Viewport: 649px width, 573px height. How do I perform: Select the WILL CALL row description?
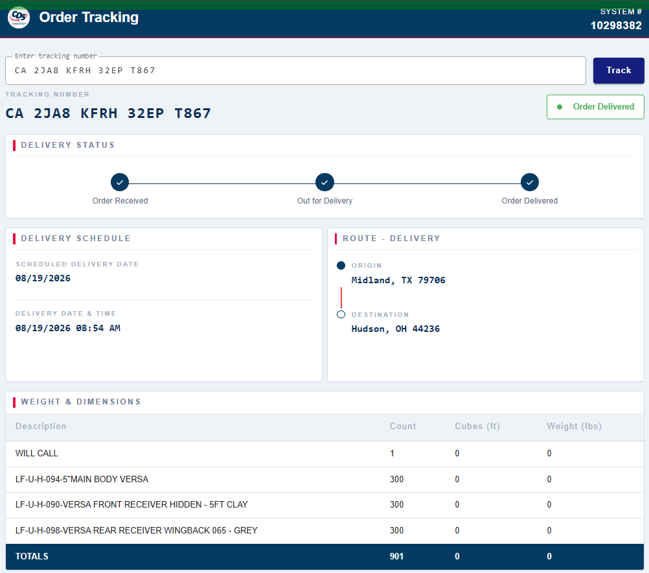(x=37, y=453)
